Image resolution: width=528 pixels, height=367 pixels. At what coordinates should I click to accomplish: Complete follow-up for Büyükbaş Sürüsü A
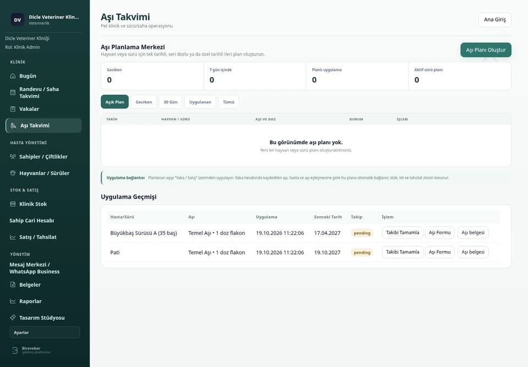403,233
